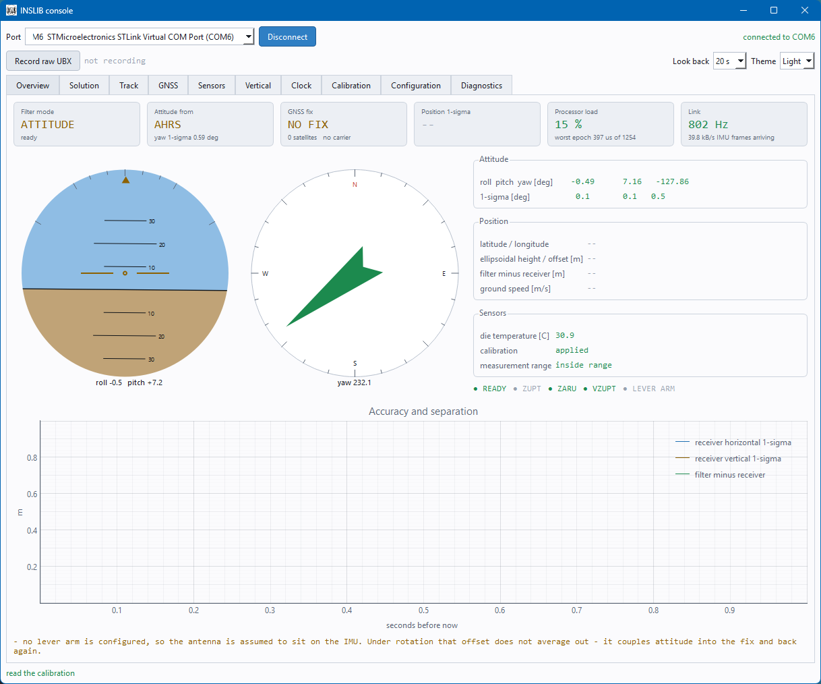Open the Theme dropdown
This screenshot has width=821, height=684.
point(797,61)
